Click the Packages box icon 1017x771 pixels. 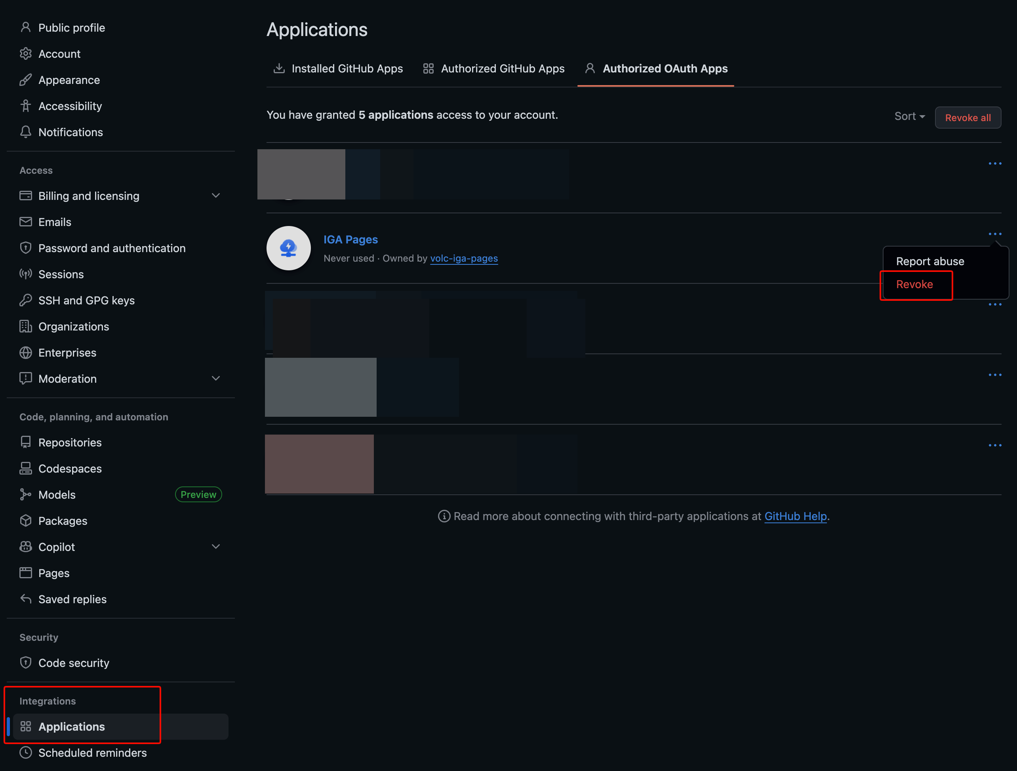[26, 521]
